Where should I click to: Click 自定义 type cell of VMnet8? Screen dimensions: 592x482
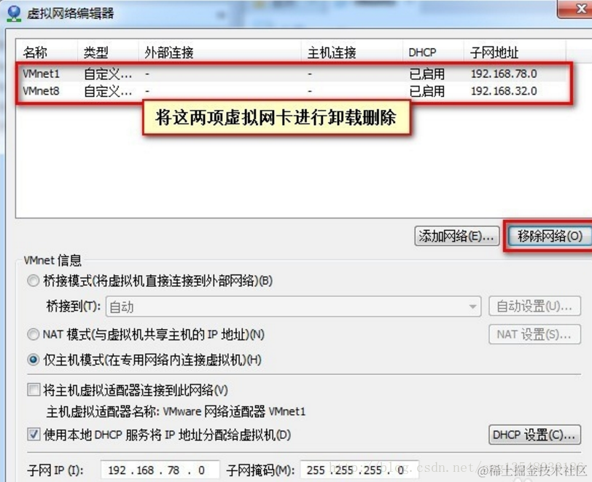(x=108, y=91)
